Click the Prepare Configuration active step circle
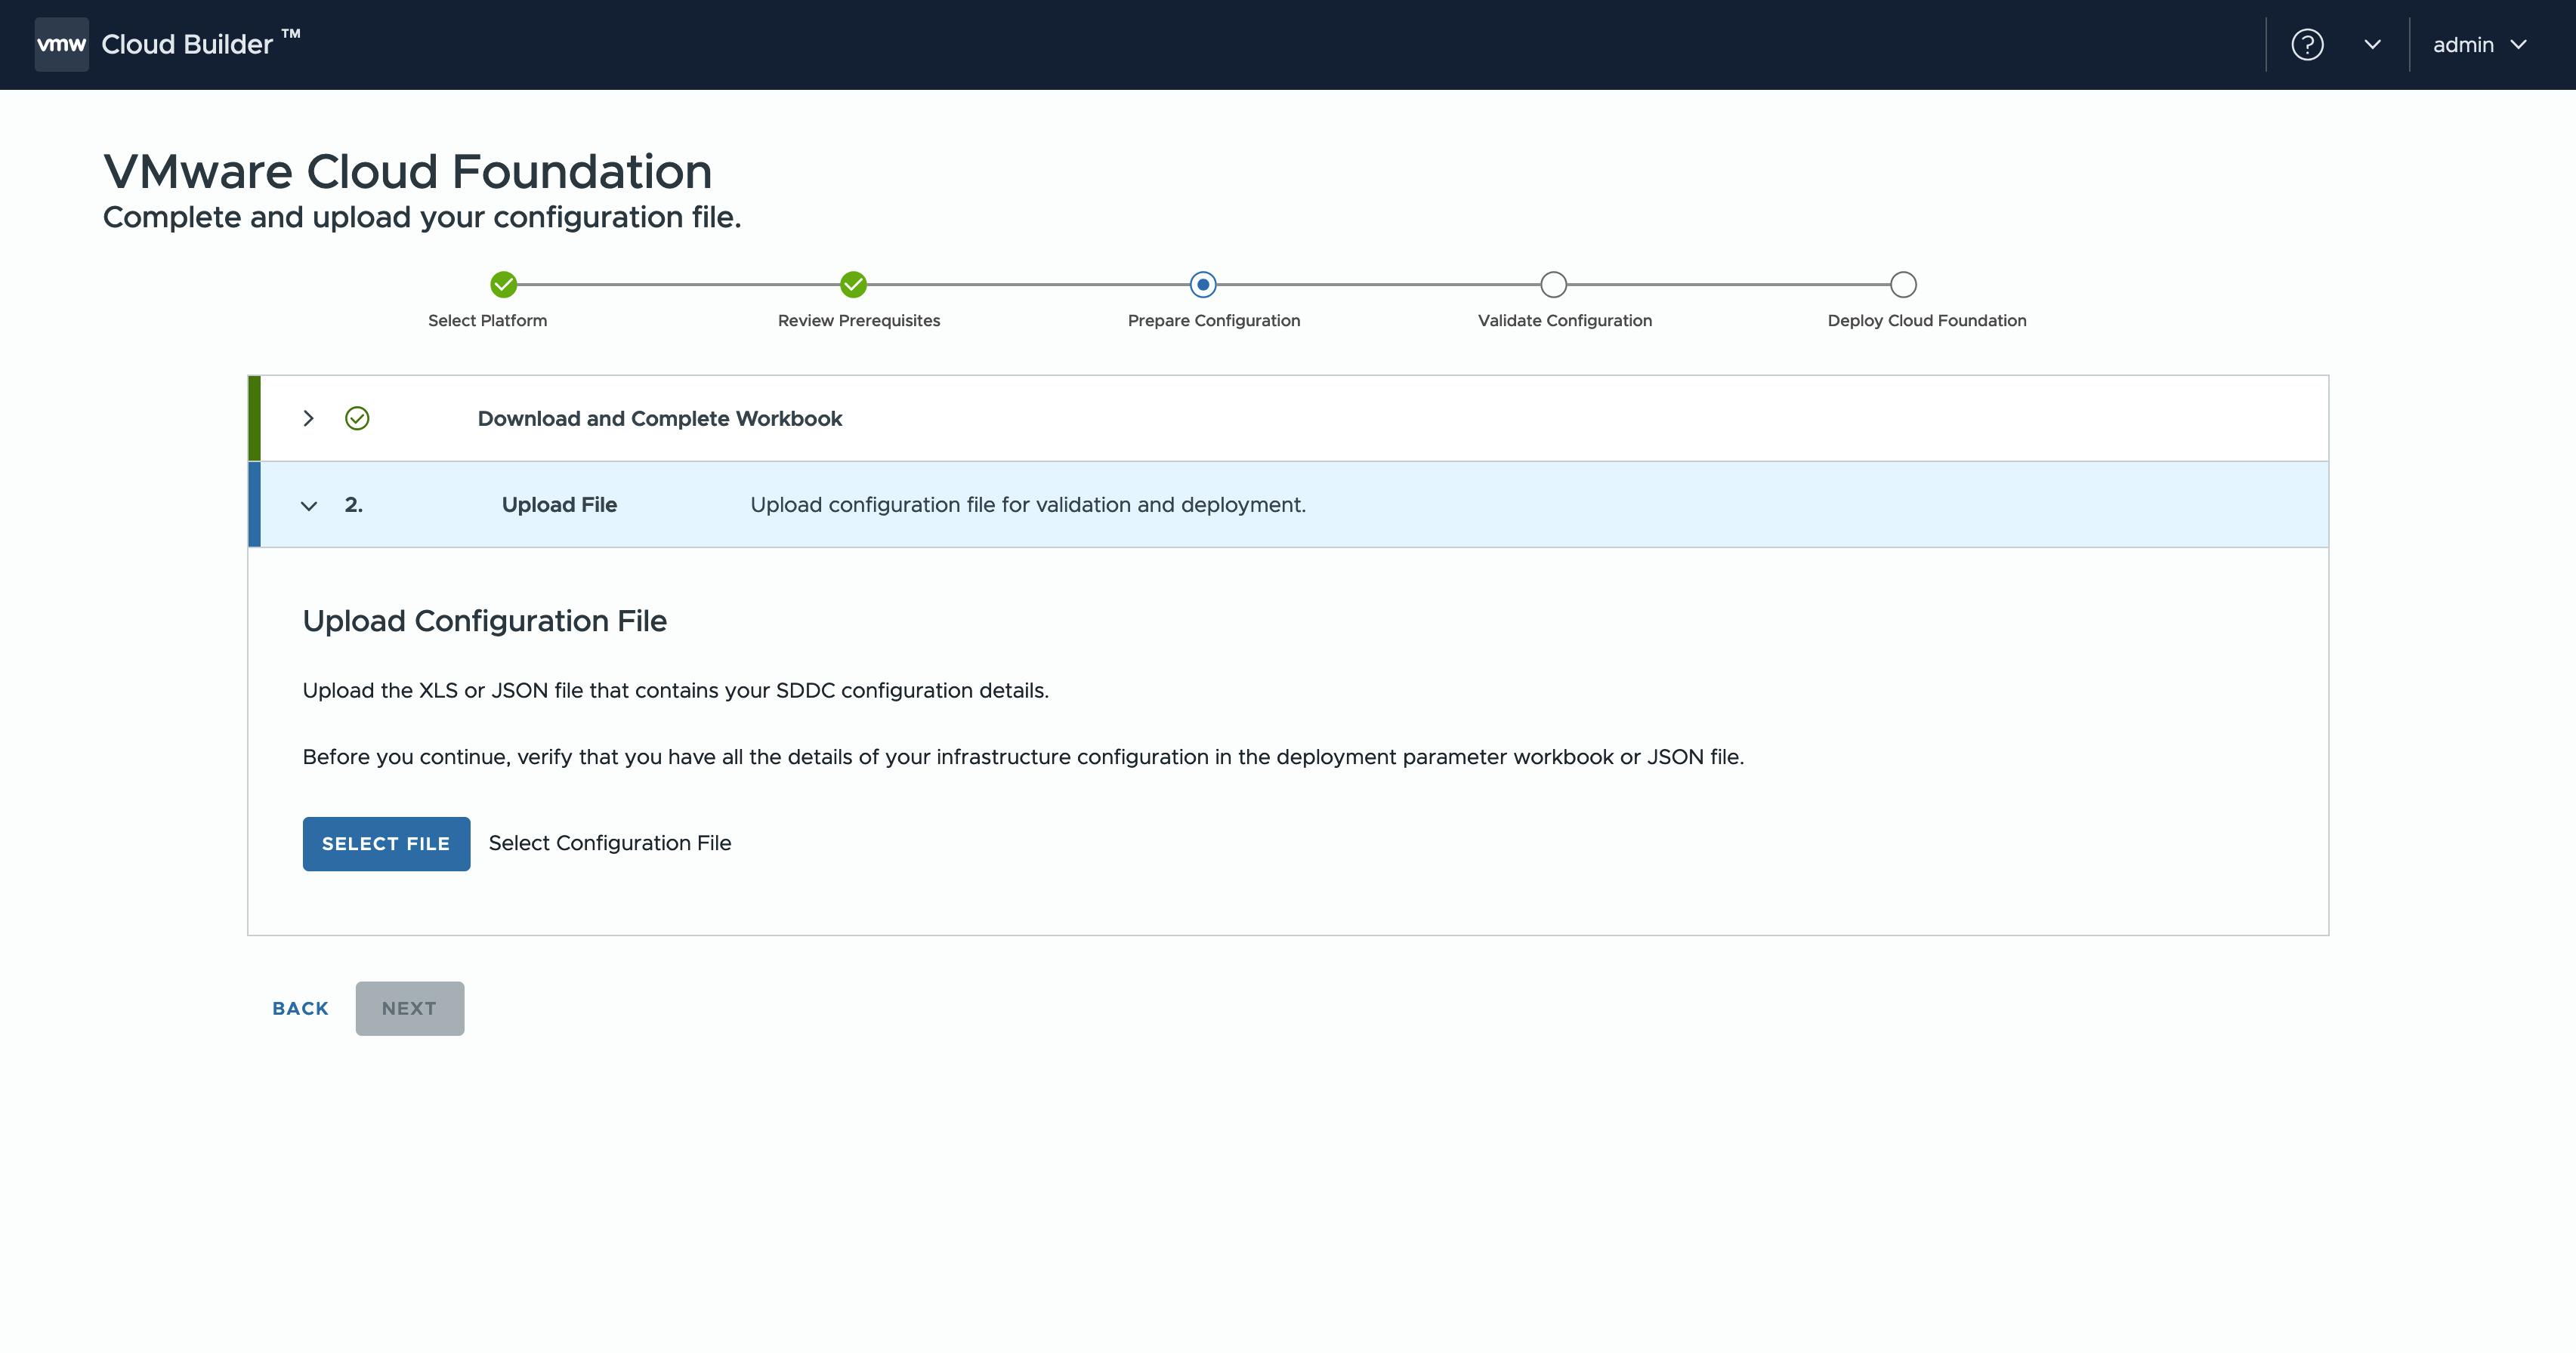The width and height of the screenshot is (2576, 1353). pos(1203,285)
